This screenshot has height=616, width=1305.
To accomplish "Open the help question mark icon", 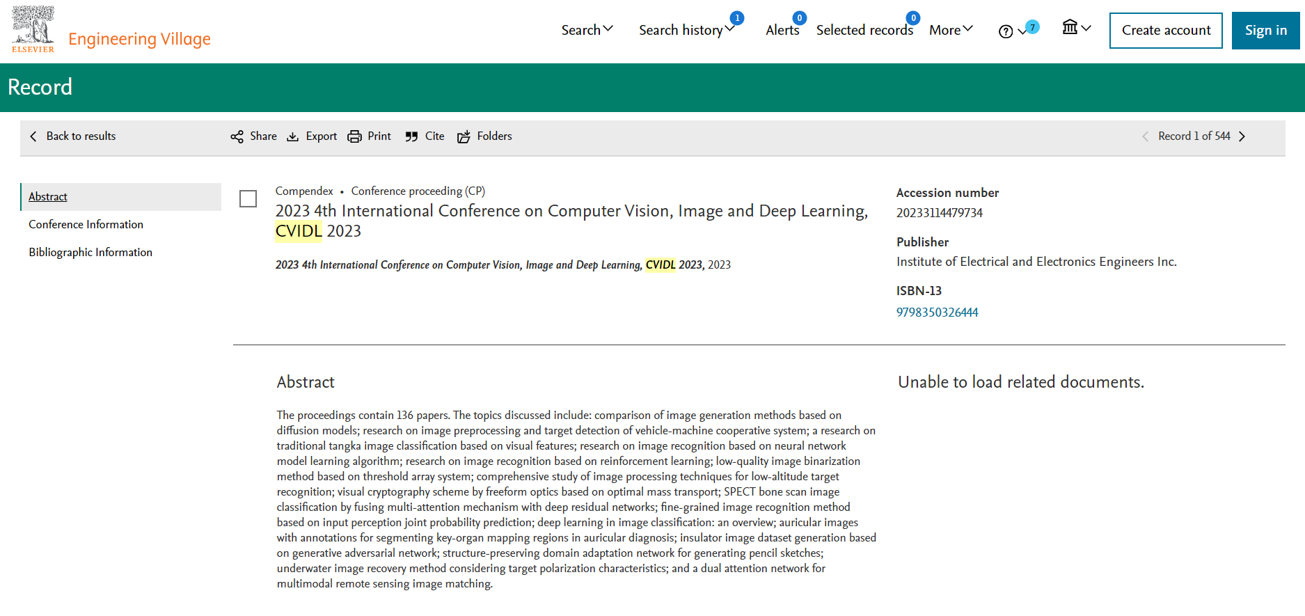I will pyautogui.click(x=1006, y=31).
